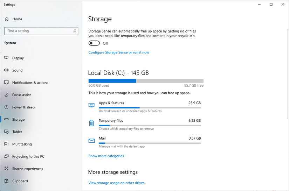Open Shared experiences settings

point(41,169)
